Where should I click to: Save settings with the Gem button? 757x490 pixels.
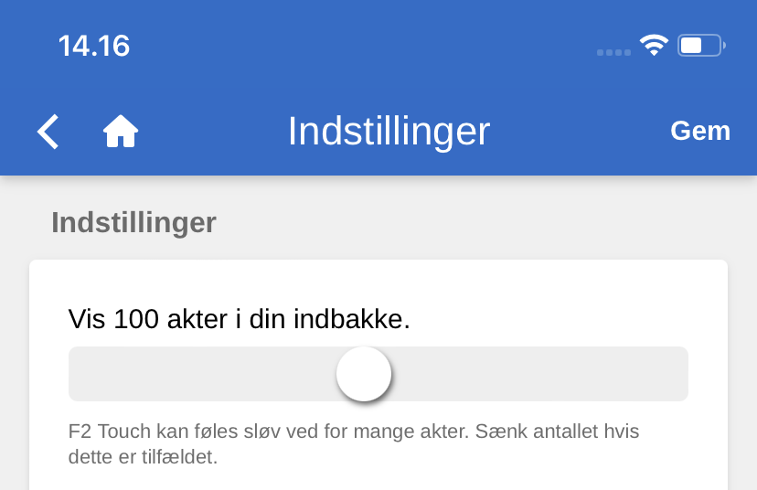[700, 132]
